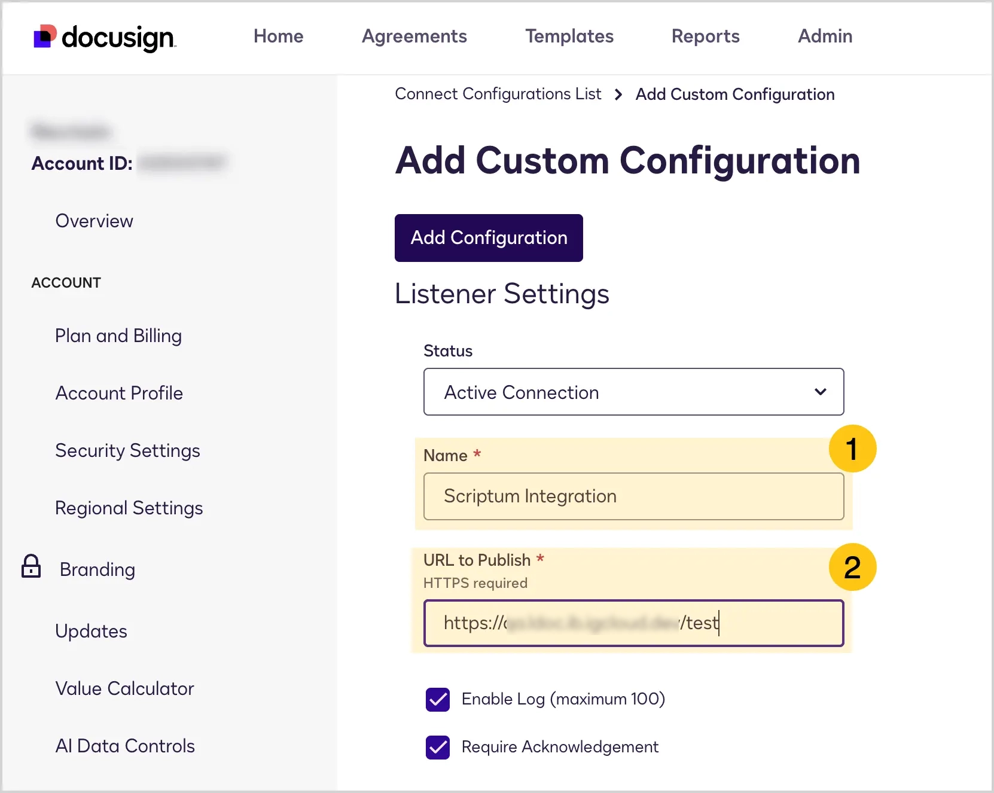Click the HTTPS required hint text

(x=475, y=583)
